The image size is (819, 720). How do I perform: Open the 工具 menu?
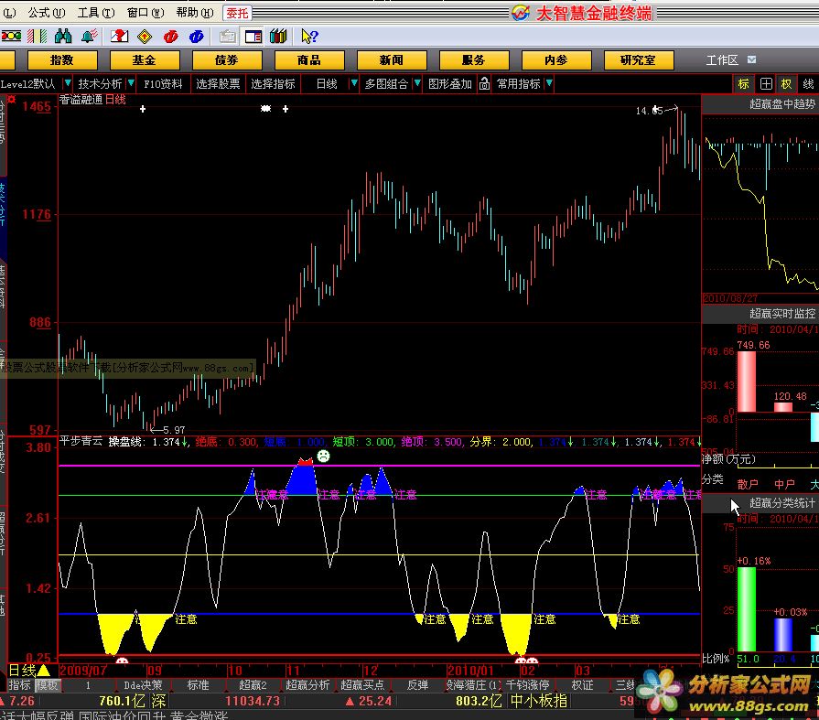(96, 12)
